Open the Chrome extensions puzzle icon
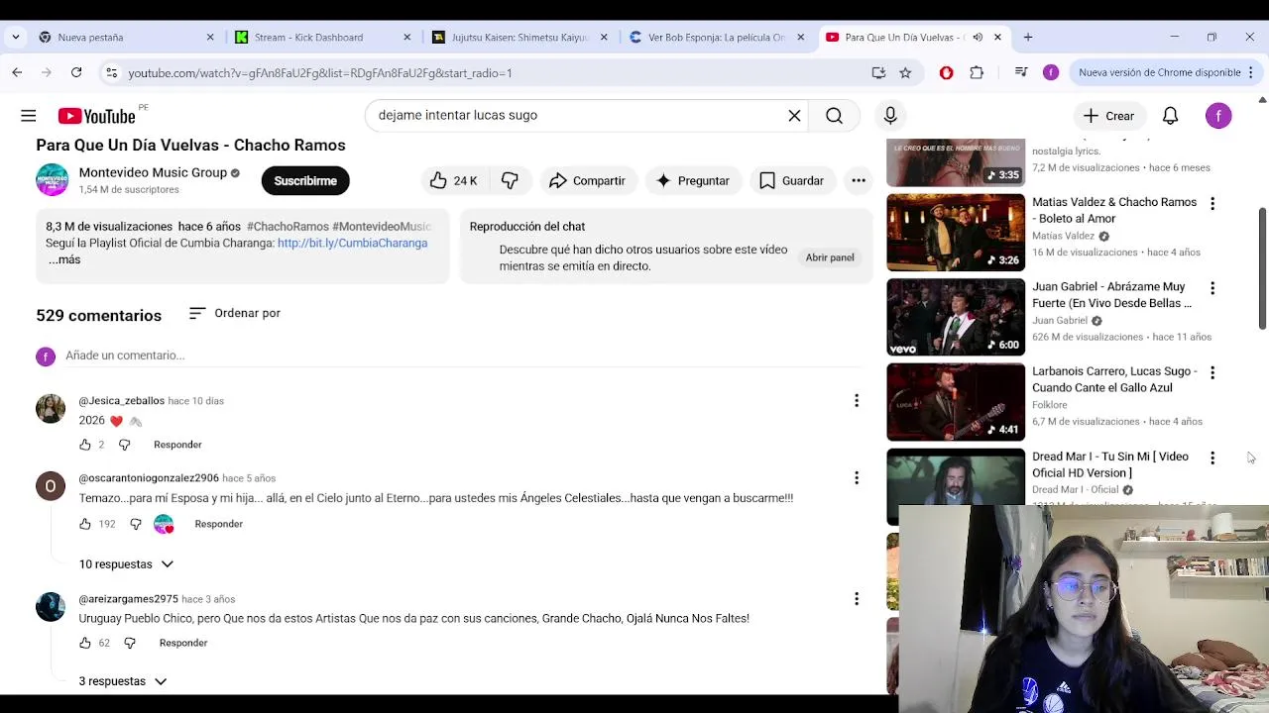Screen dimensions: 1269x713 coord(977,72)
